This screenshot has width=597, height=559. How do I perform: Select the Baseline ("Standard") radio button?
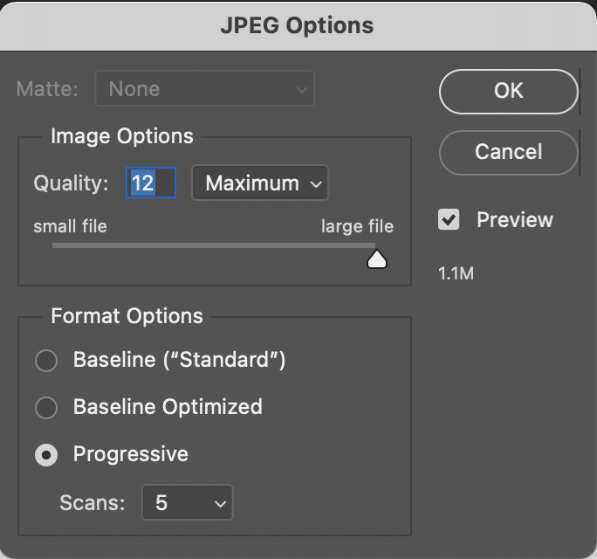(x=45, y=360)
